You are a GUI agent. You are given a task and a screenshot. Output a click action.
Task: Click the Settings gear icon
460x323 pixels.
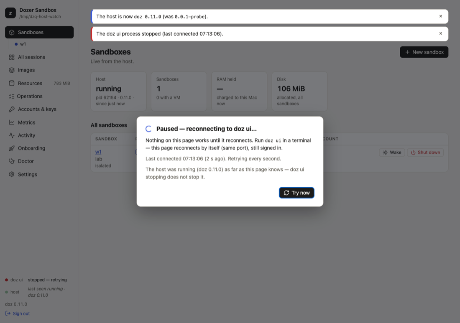[x=12, y=174]
